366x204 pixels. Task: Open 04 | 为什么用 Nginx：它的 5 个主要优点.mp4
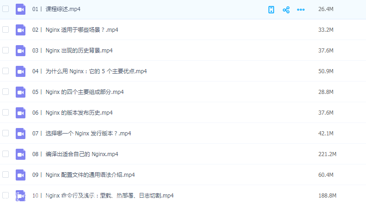click(90, 71)
